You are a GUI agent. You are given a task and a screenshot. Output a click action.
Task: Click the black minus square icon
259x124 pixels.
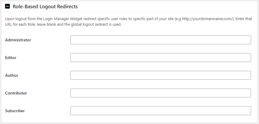click(x=7, y=6)
